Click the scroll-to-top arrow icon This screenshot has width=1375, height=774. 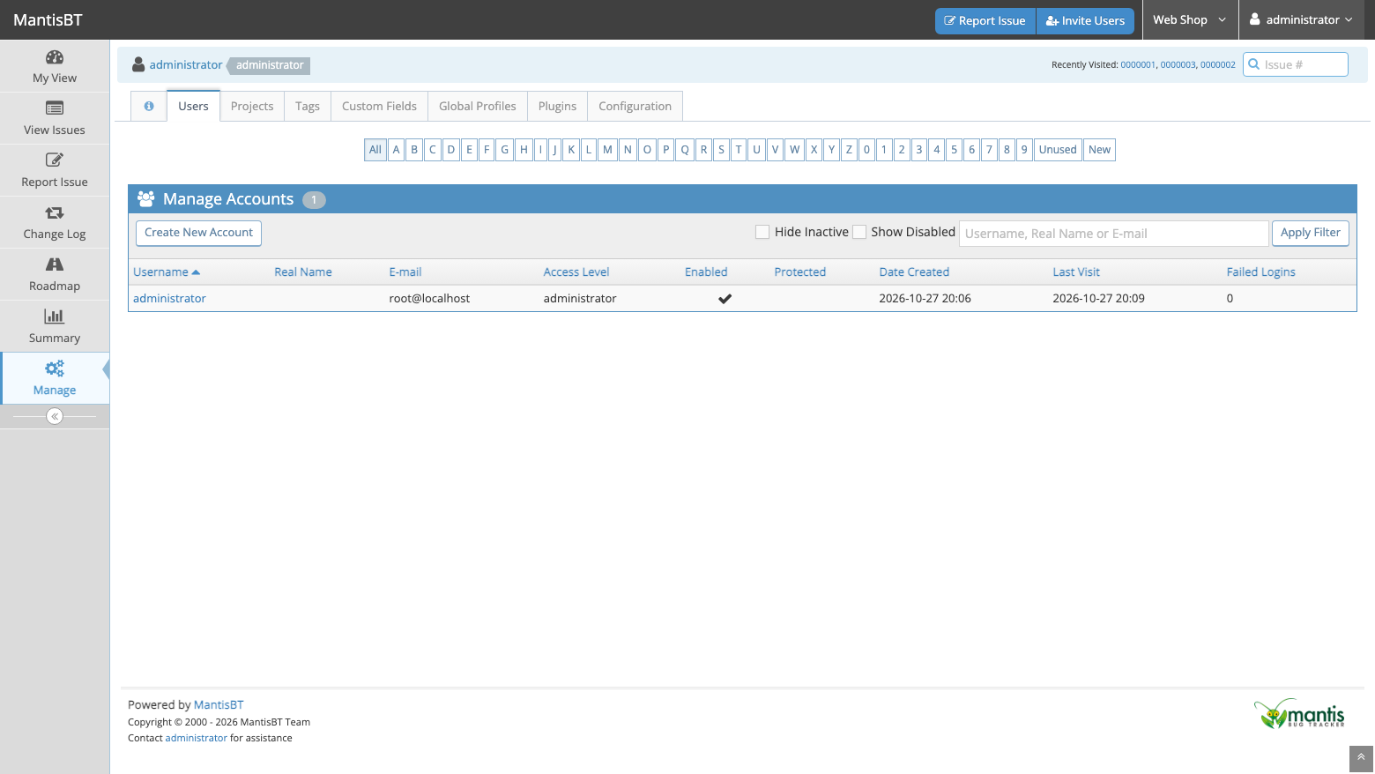1361,757
